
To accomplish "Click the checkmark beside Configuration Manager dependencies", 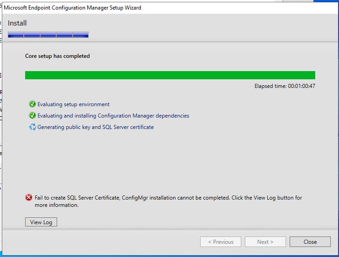I will (x=32, y=115).
